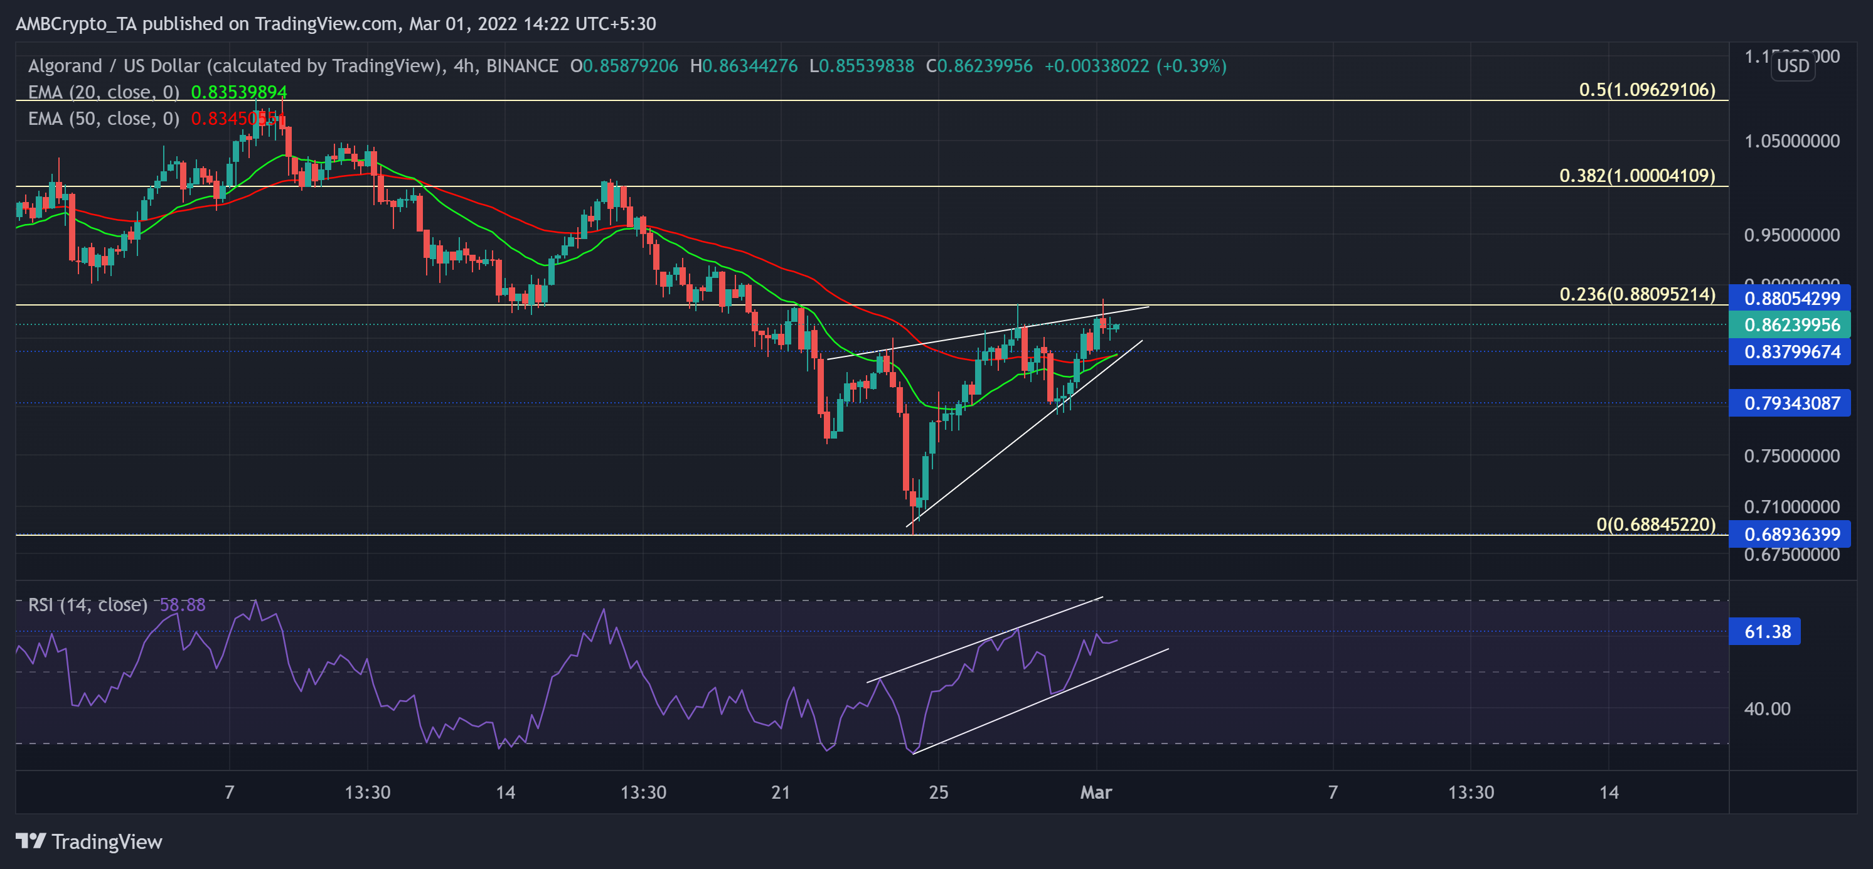This screenshot has height=869, width=1873.
Task: Select the EMA (20, close, 0) indicator label
Action: pyautogui.click(x=104, y=92)
